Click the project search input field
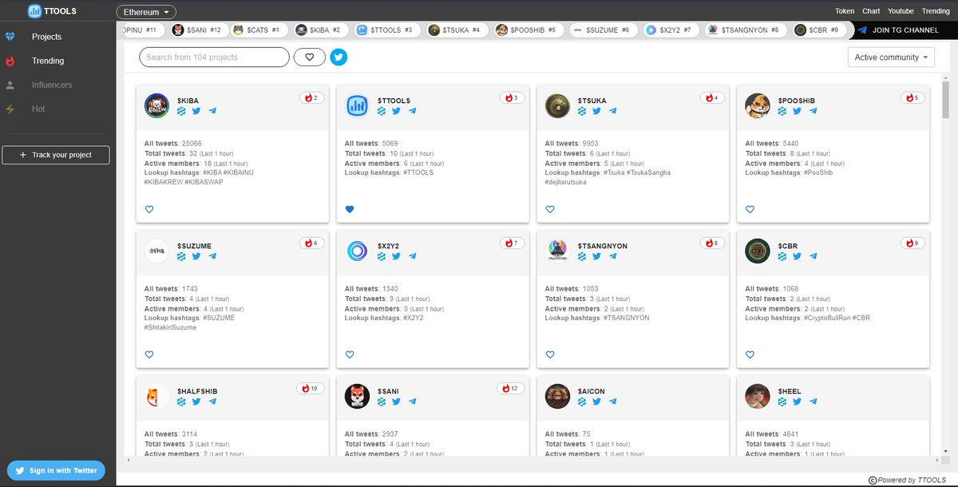Screen dimensions: 958x487 point(214,57)
